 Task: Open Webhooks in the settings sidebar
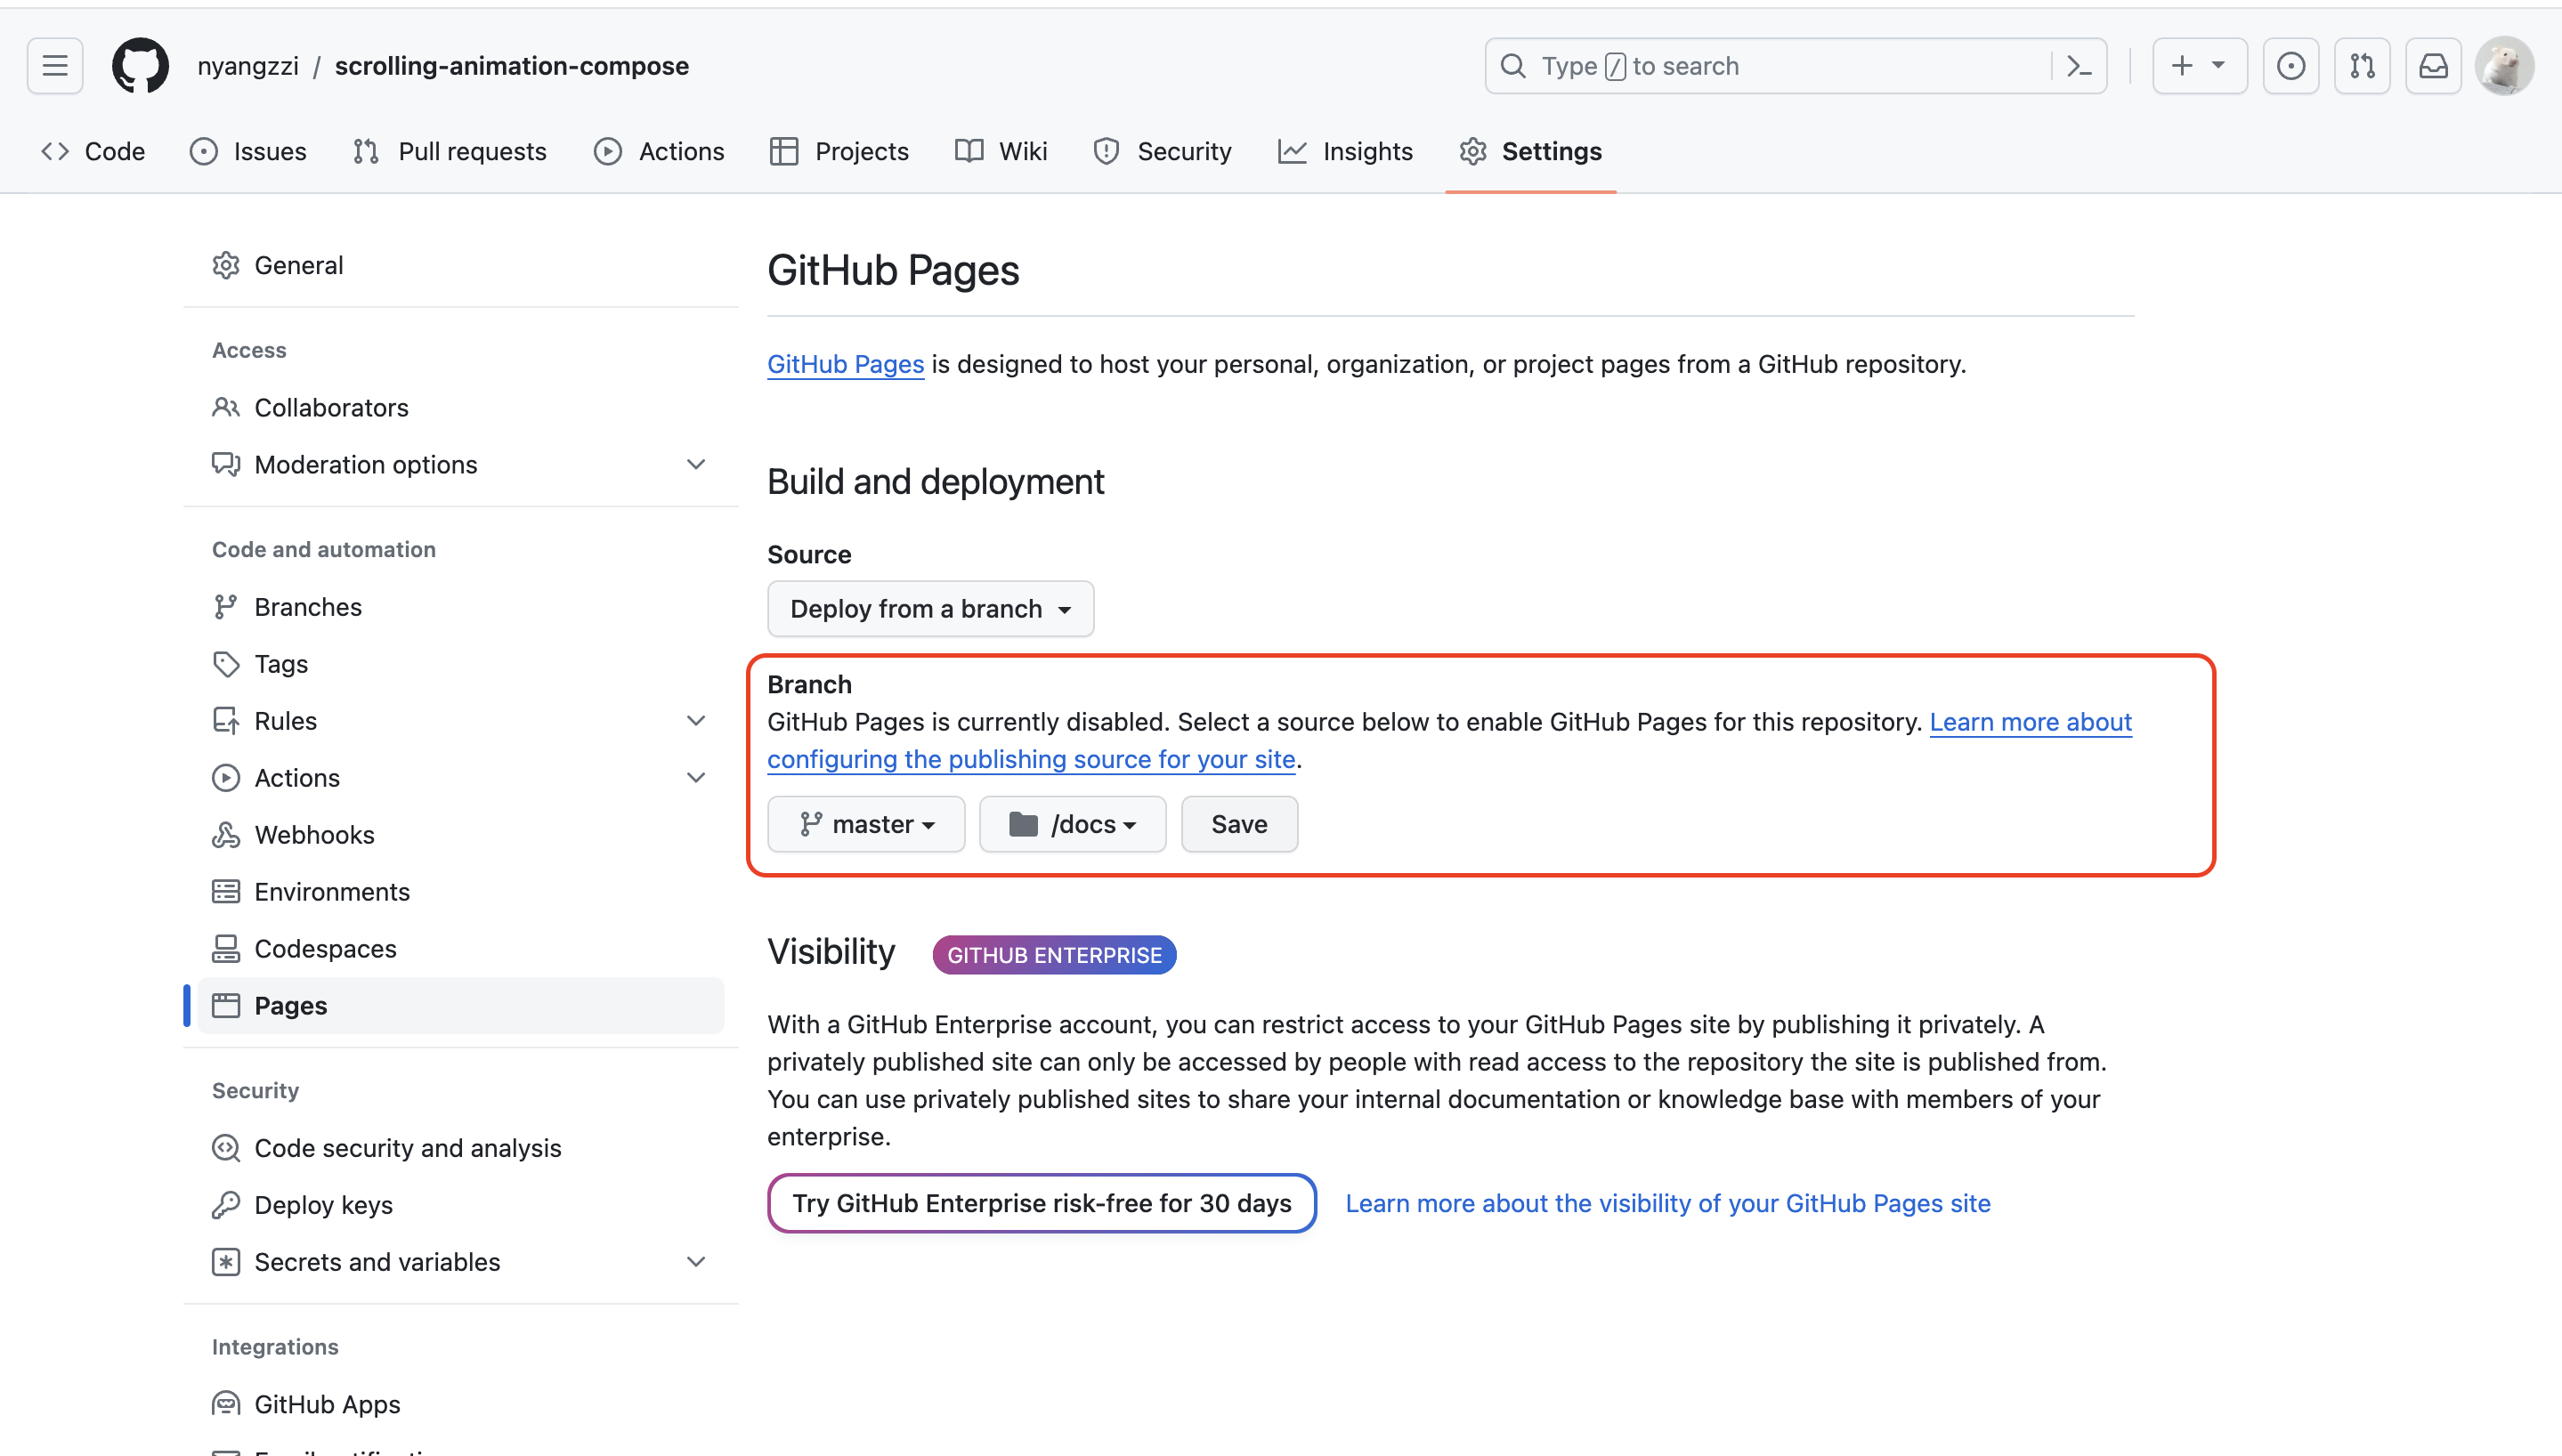coord(314,834)
